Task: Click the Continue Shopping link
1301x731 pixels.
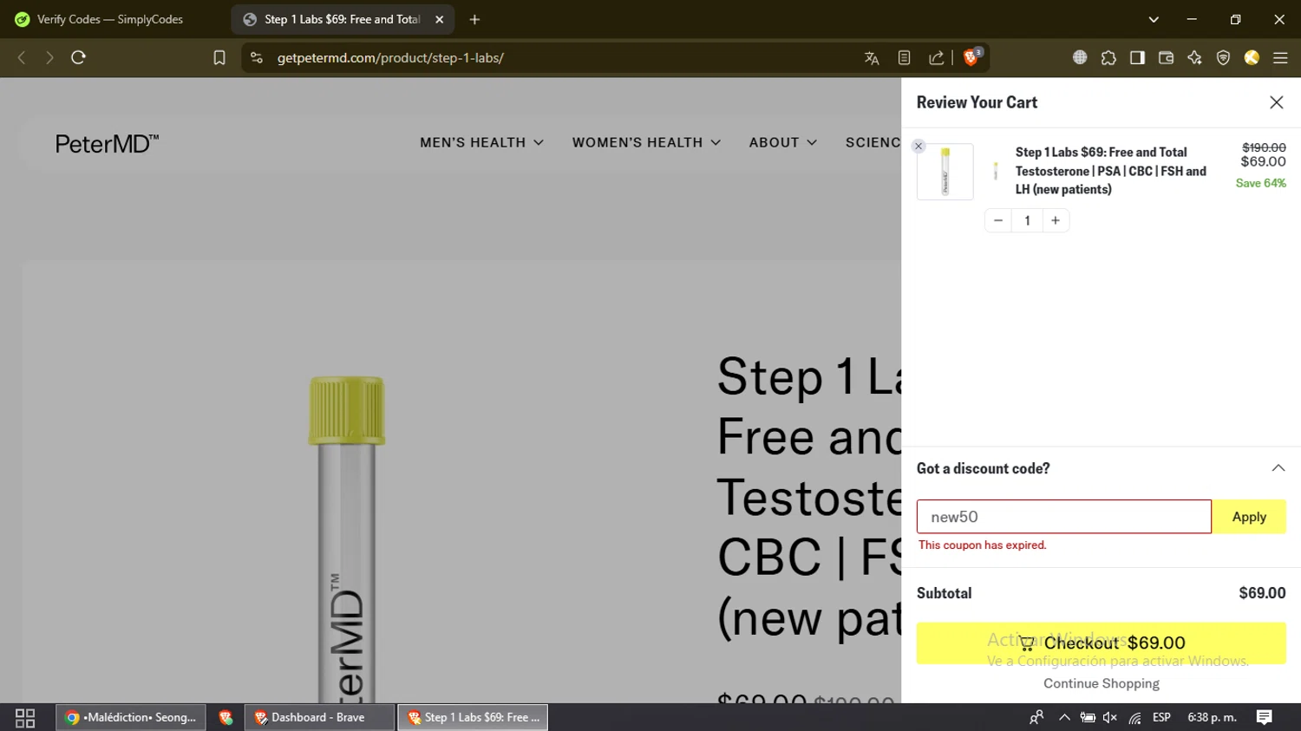Action: click(1102, 683)
